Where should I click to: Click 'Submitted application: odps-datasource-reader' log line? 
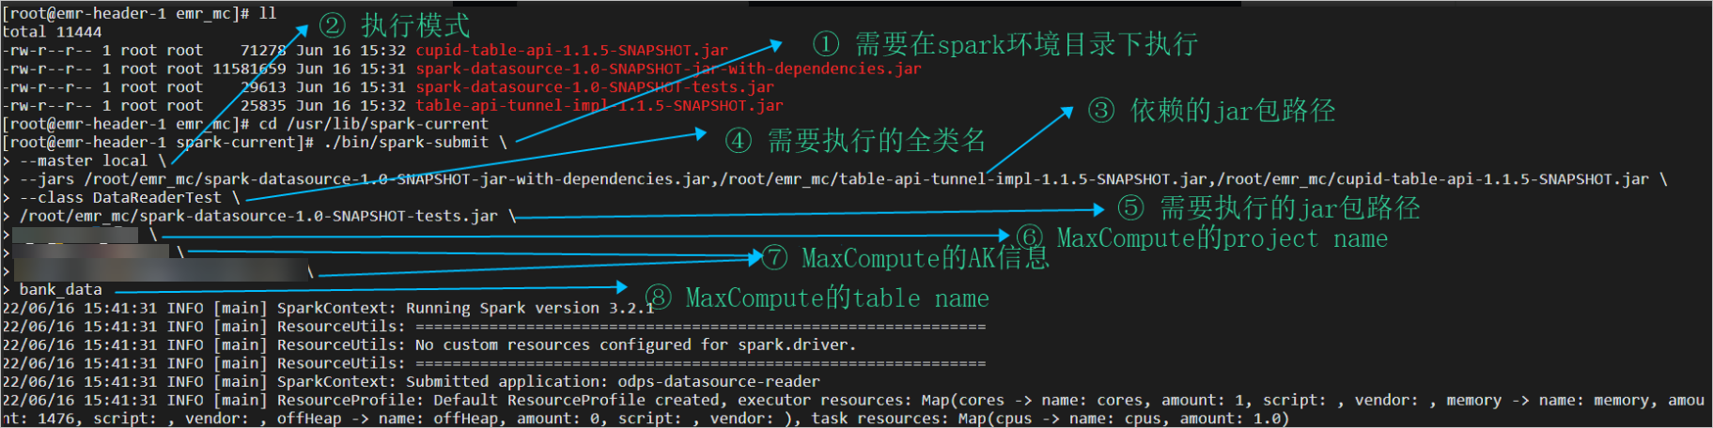pos(613,382)
